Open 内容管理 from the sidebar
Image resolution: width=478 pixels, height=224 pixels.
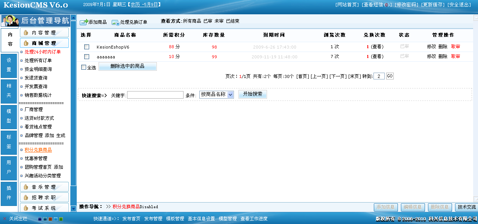click(x=44, y=32)
